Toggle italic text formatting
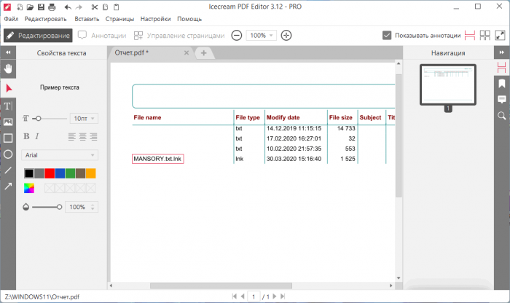This screenshot has width=510, height=303. (36, 136)
